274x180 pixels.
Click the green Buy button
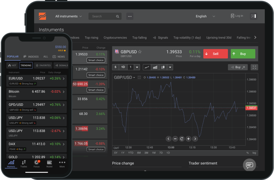[243, 54]
